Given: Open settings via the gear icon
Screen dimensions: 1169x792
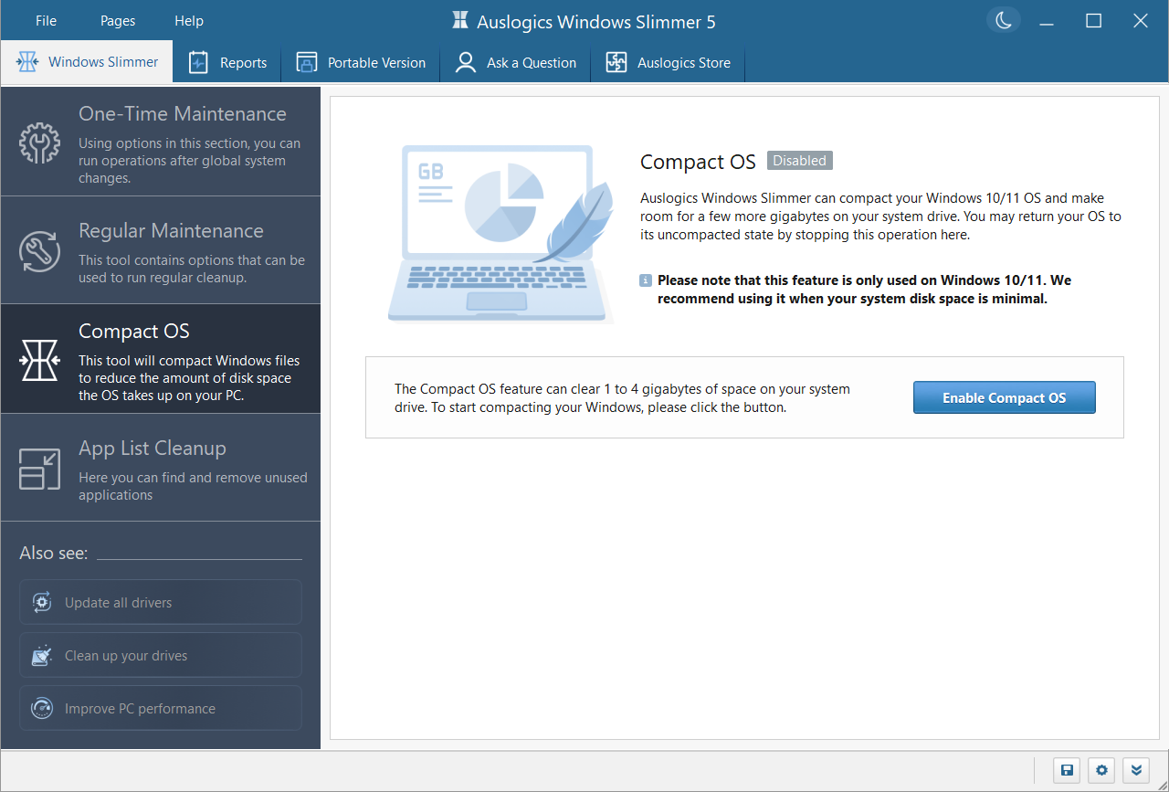Looking at the screenshot, I should pyautogui.click(x=1101, y=770).
